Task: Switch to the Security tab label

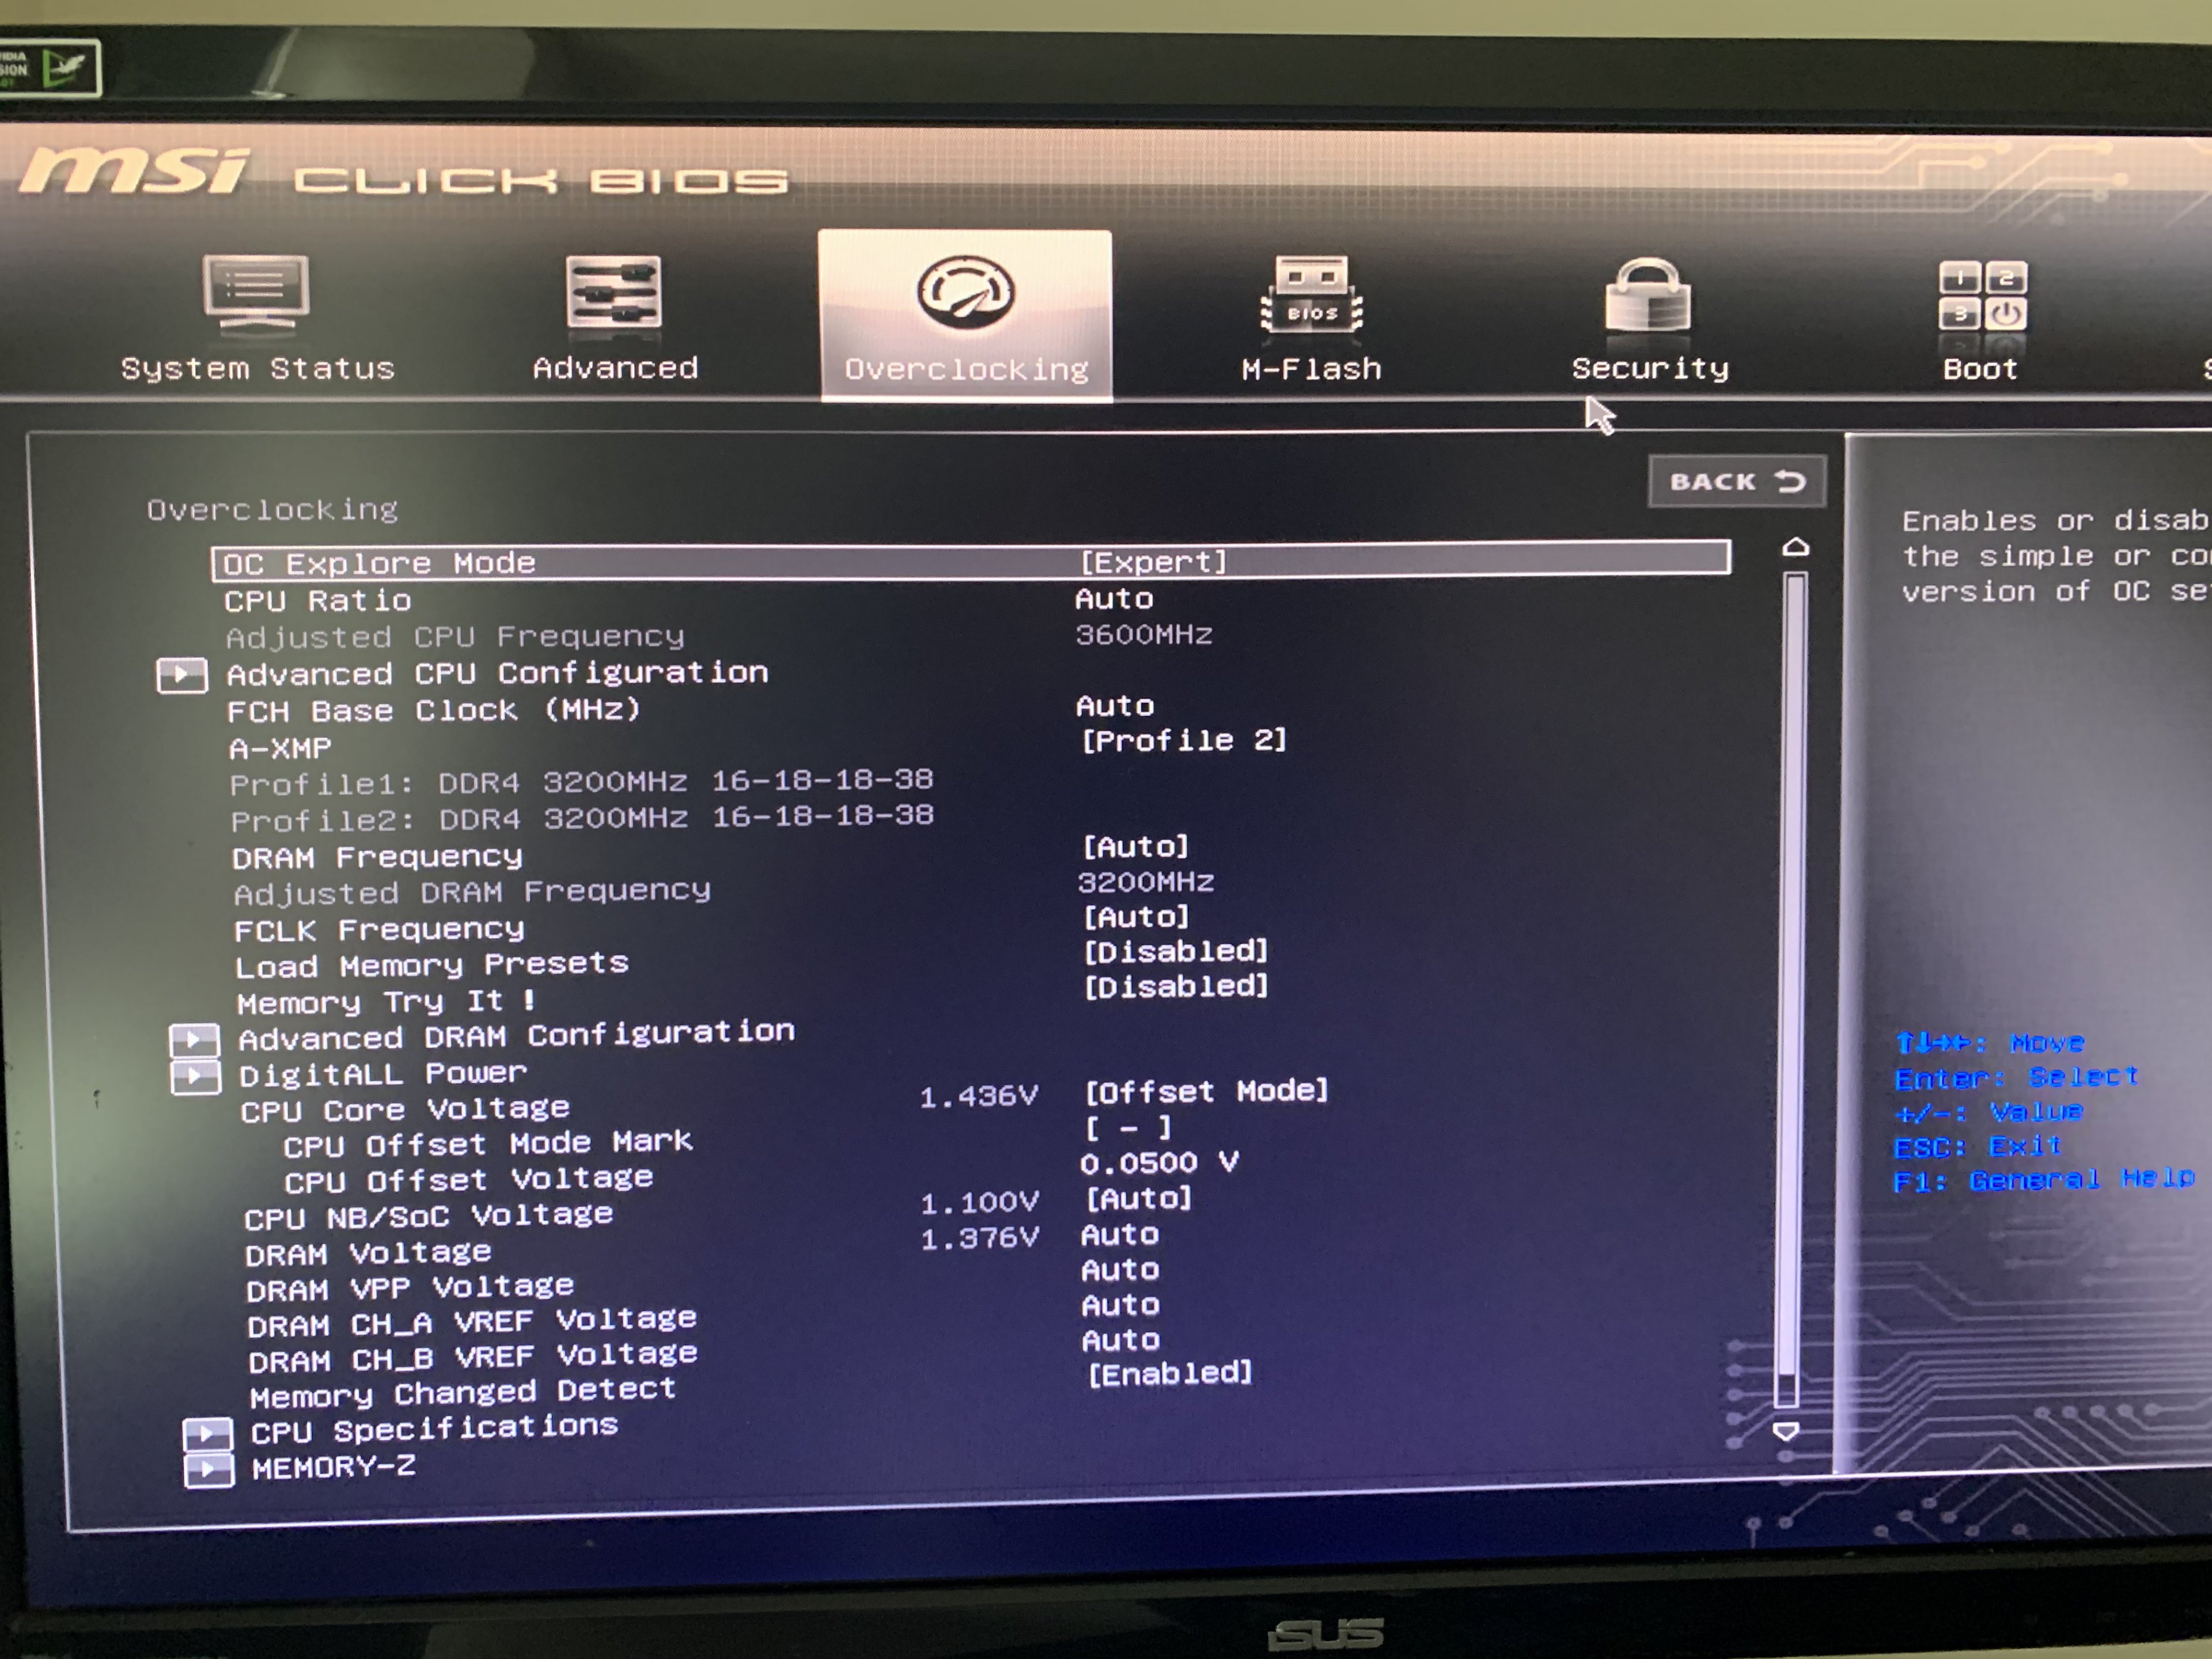Action: pyautogui.click(x=1649, y=369)
